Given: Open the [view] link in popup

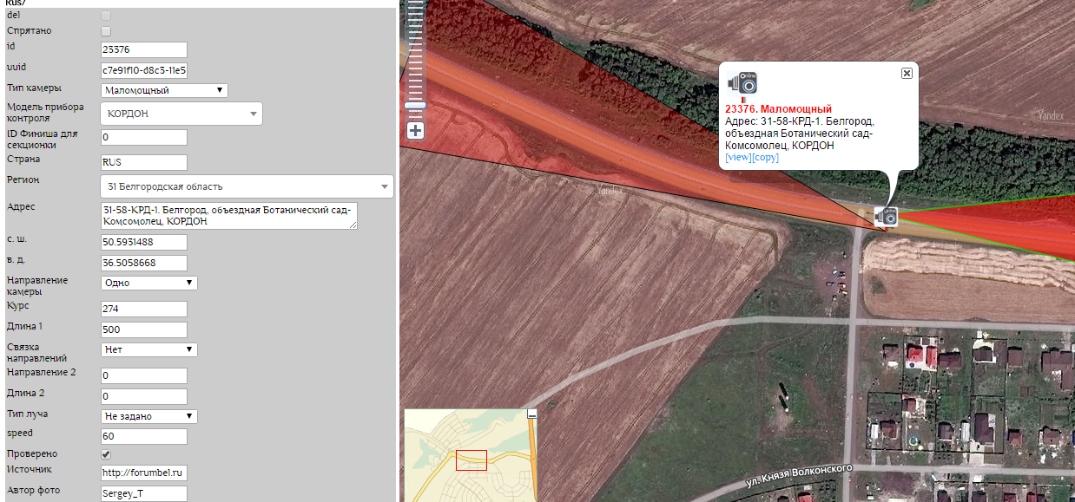Looking at the screenshot, I should pos(738,158).
